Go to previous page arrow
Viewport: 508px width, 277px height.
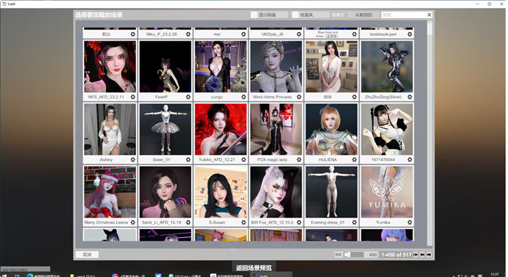(x=422, y=255)
